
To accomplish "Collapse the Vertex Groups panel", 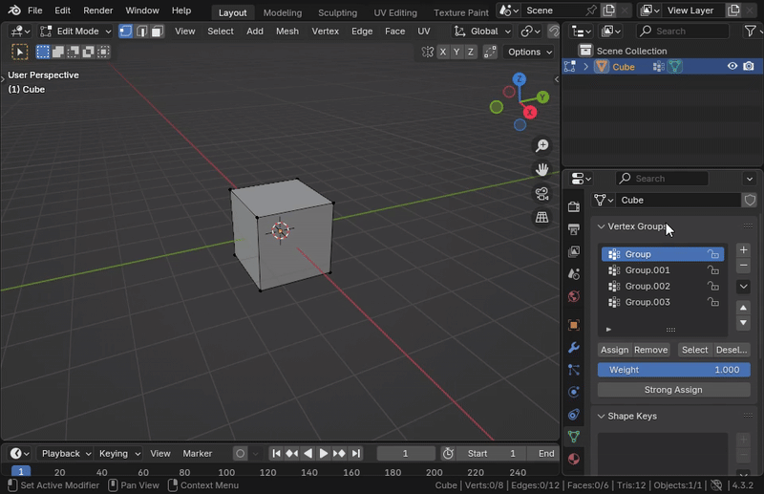I will 602,226.
